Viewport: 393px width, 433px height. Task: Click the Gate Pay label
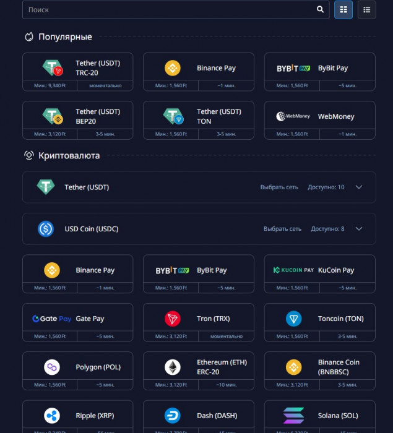90,319
